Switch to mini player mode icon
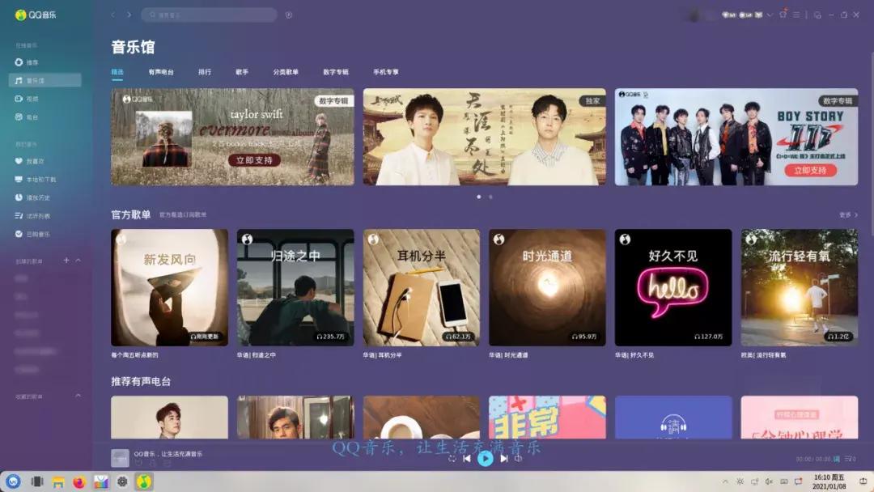The height and width of the screenshot is (492, 874). 817,15
